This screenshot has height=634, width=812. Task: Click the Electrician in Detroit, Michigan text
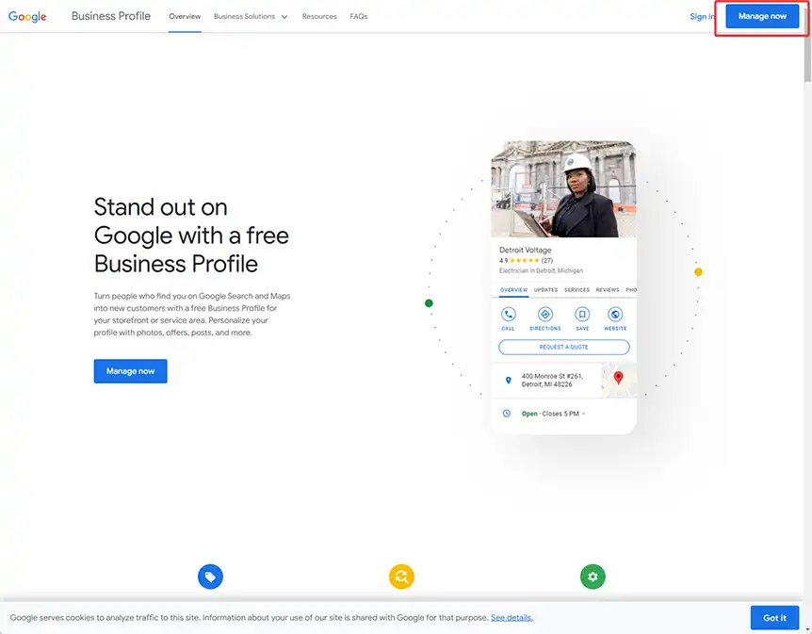pos(541,271)
